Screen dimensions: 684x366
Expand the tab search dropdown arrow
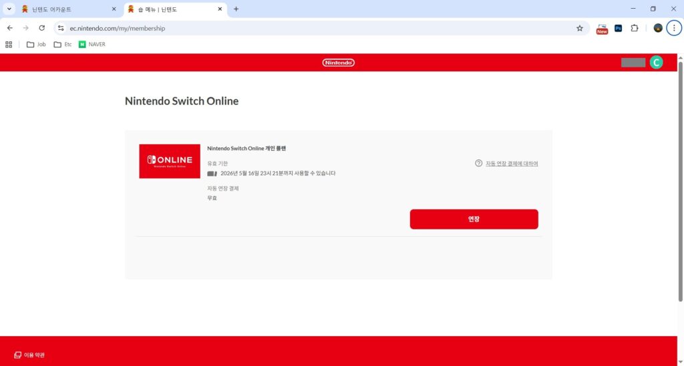click(9, 9)
